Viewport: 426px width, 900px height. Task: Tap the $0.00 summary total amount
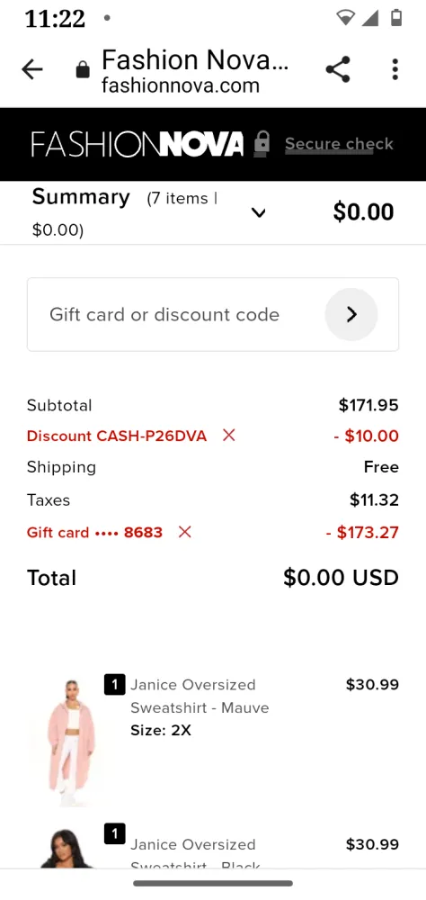click(363, 212)
